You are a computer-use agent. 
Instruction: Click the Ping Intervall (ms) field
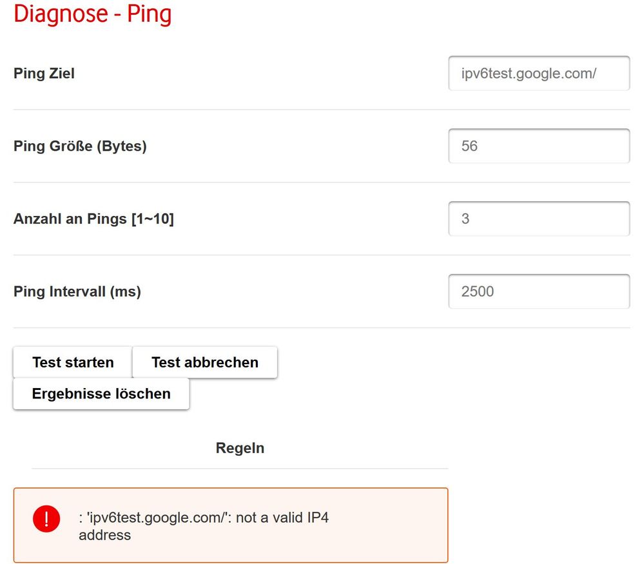pos(539,291)
